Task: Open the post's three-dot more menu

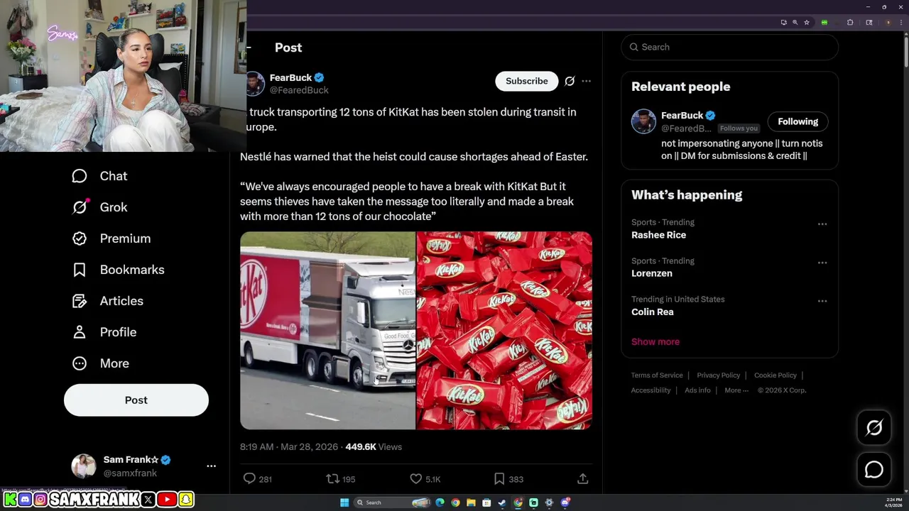Action: (x=586, y=81)
